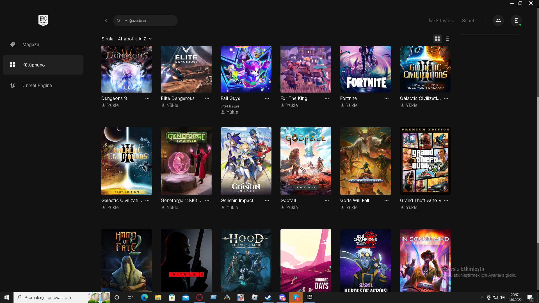Open the Hood Outlaws & Legends cover

pos(246,260)
